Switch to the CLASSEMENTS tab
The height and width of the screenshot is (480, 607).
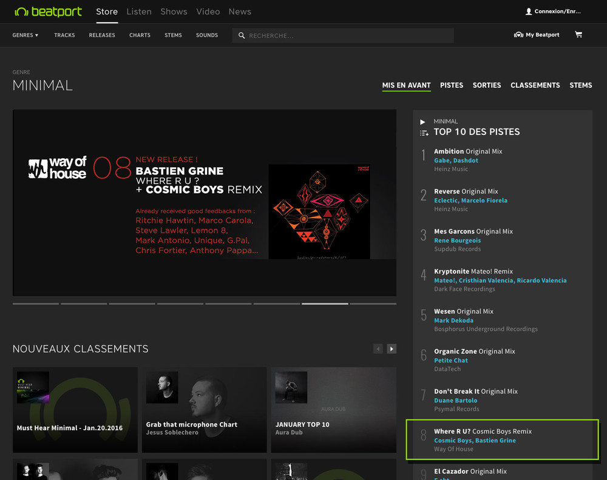click(x=535, y=85)
